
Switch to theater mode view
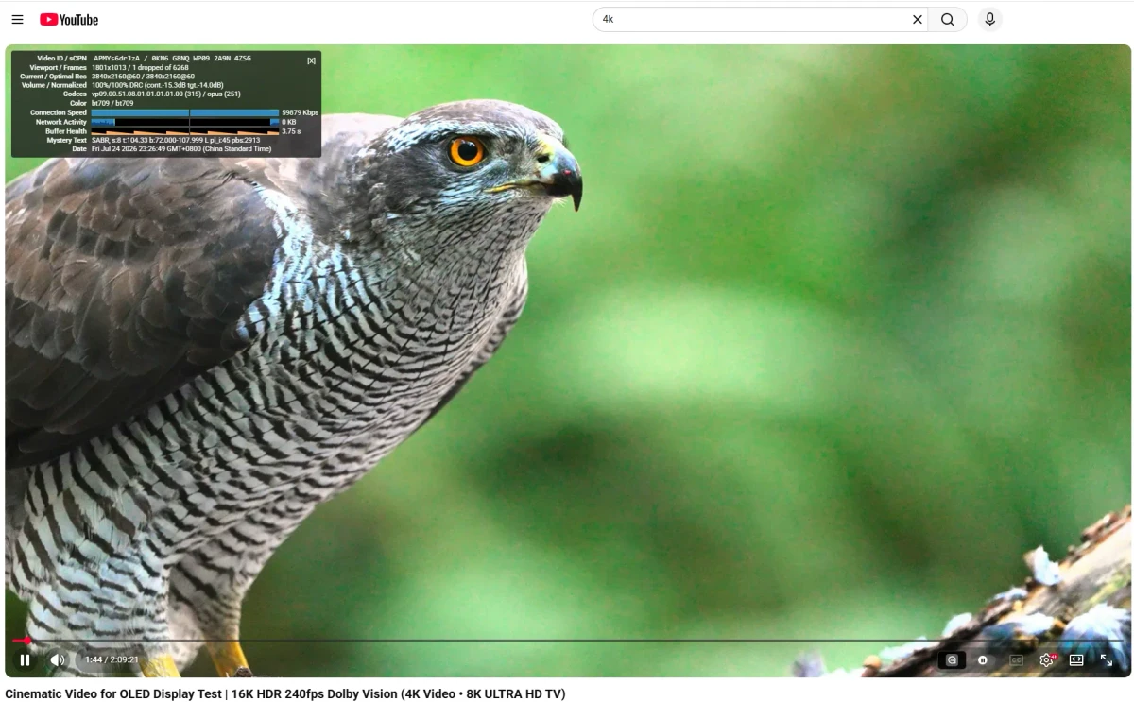pos(1076,660)
